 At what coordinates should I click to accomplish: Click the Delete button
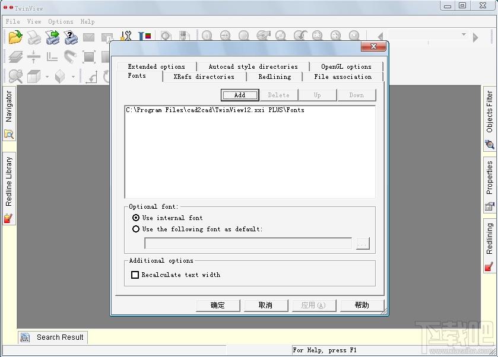pyautogui.click(x=279, y=95)
